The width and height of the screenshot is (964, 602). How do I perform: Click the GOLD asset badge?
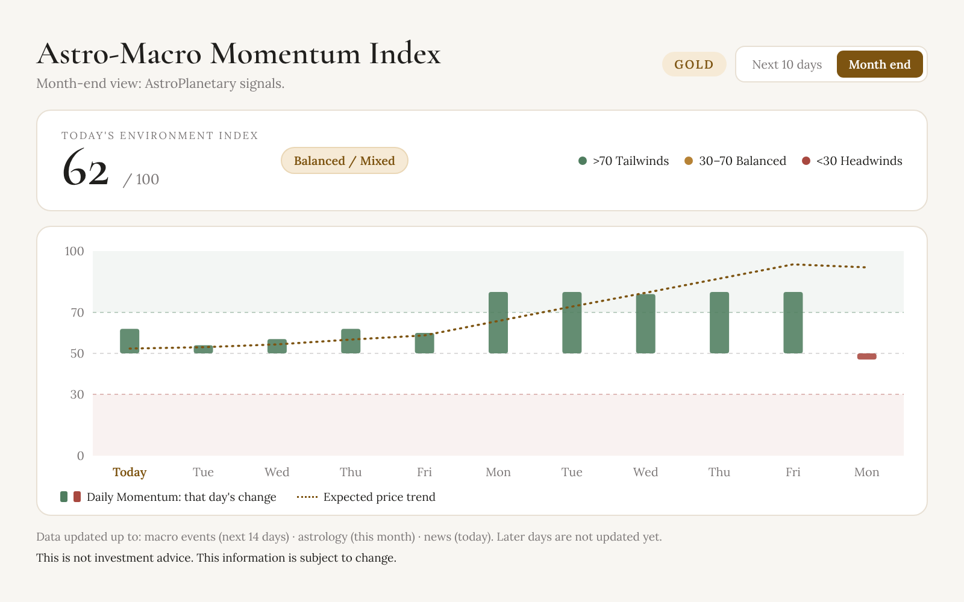(694, 64)
